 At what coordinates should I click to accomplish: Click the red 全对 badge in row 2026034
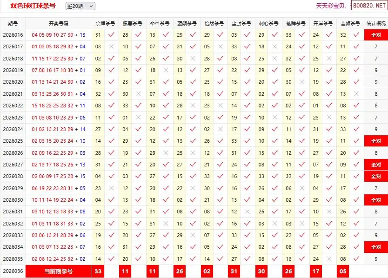click(x=376, y=247)
